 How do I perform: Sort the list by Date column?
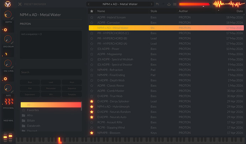click(240, 11)
